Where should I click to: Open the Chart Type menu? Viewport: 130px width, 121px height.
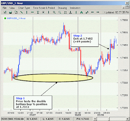coord(24,8)
